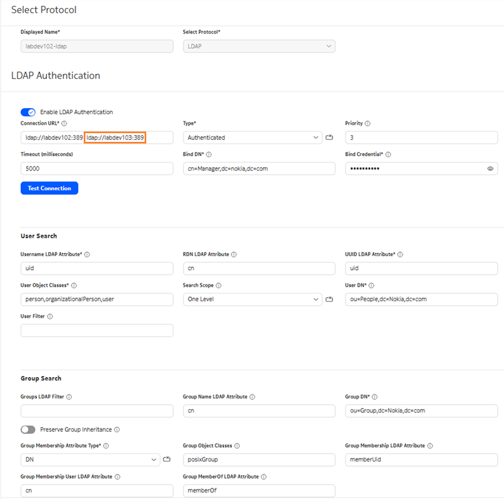Click info icon next to Priority label
This screenshot has height=499, width=504.
coord(368,123)
